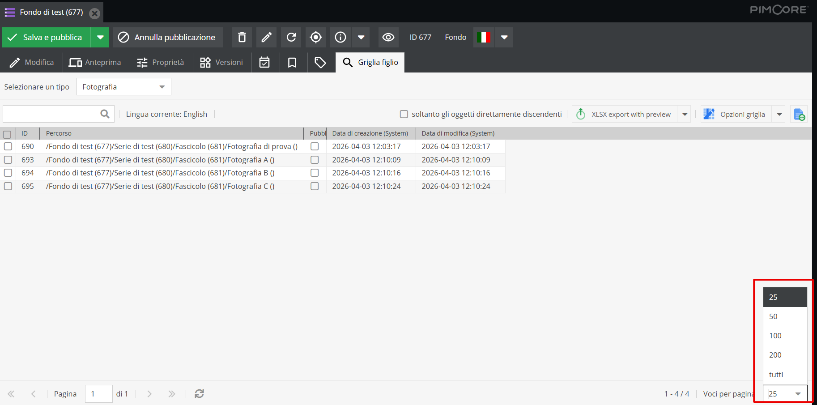Click the trash delete icon in toolbar
Viewport: 817px width, 405px height.
[242, 37]
